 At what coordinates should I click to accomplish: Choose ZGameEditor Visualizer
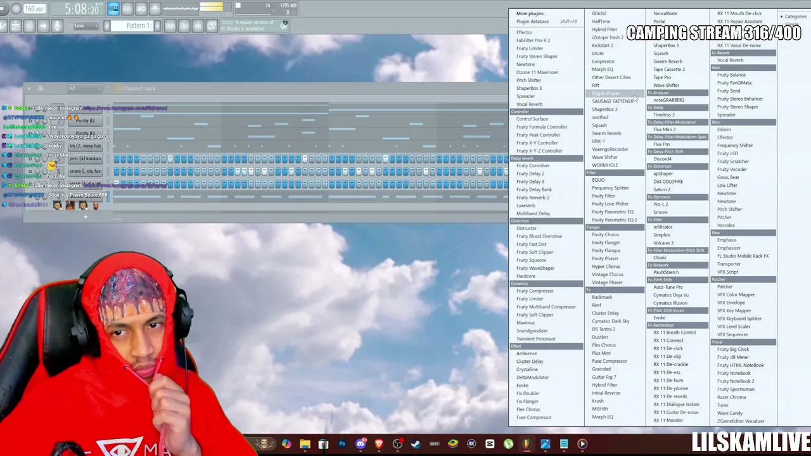tap(741, 421)
